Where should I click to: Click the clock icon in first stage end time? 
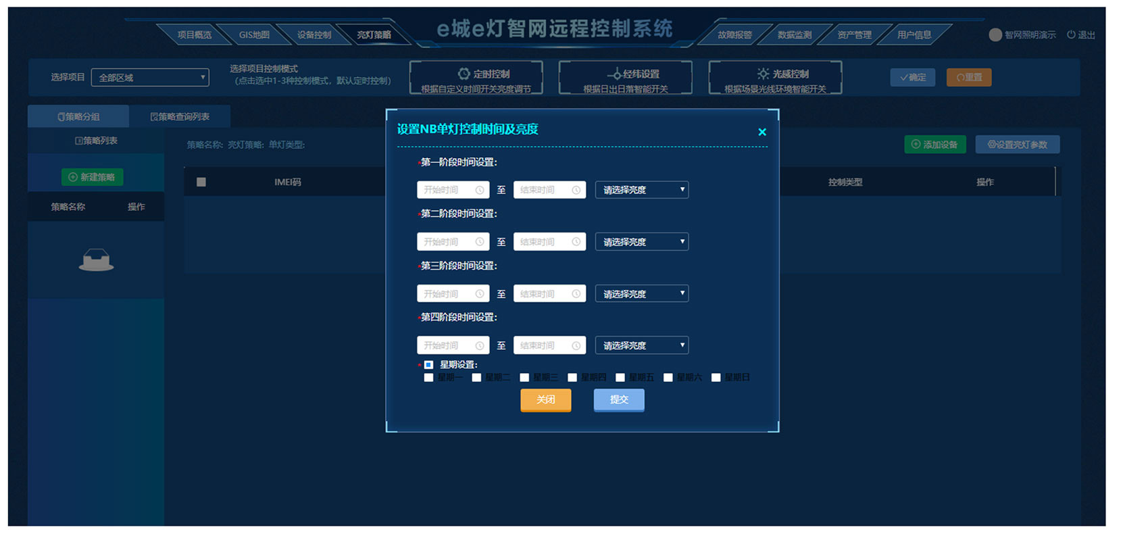point(576,190)
